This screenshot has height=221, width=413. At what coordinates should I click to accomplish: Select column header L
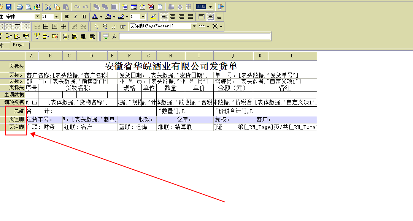tap(292, 56)
